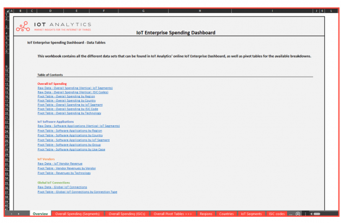Switch to the Countries sheet tab
This screenshot has width=341, height=223.
tap(226, 214)
